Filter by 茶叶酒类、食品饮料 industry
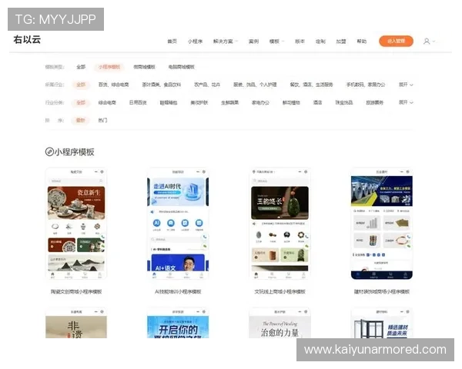This screenshot has height=369, width=462. 162,85
